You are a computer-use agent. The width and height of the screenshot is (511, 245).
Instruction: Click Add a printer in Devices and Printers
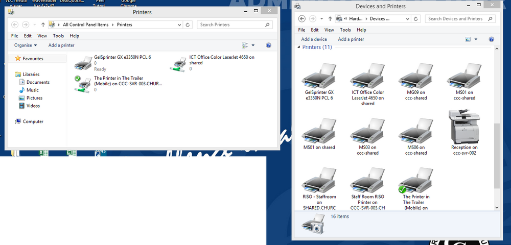coord(351,39)
